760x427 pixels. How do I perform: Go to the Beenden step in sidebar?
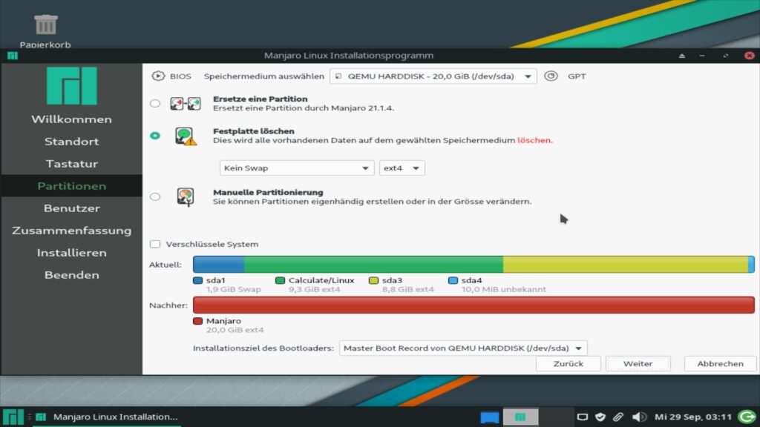[x=72, y=275]
